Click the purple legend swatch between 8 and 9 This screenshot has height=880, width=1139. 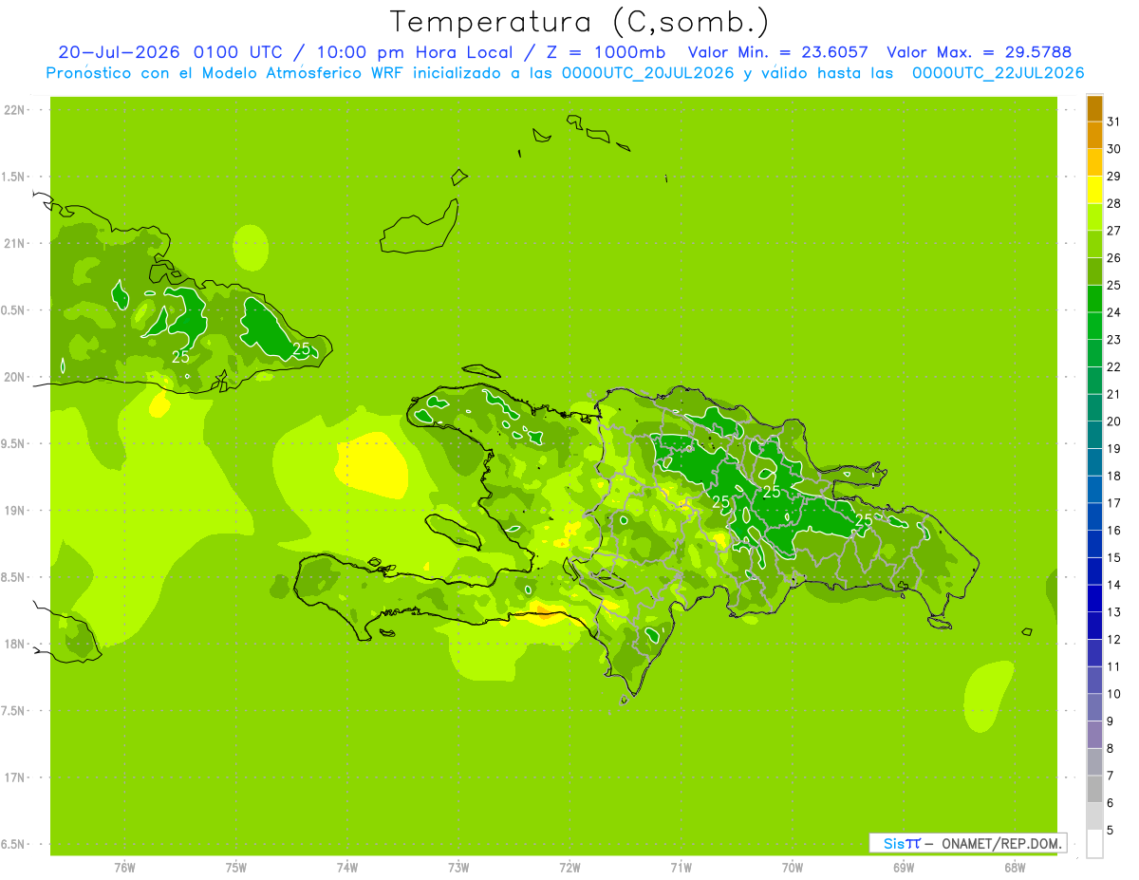click(x=1094, y=735)
